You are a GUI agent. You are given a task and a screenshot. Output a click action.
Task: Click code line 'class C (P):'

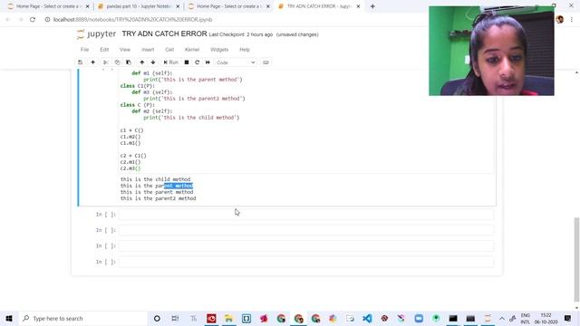tap(138, 105)
